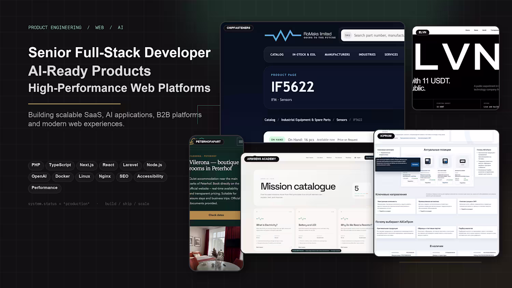Click the ICPROM project label

[x=386, y=136]
